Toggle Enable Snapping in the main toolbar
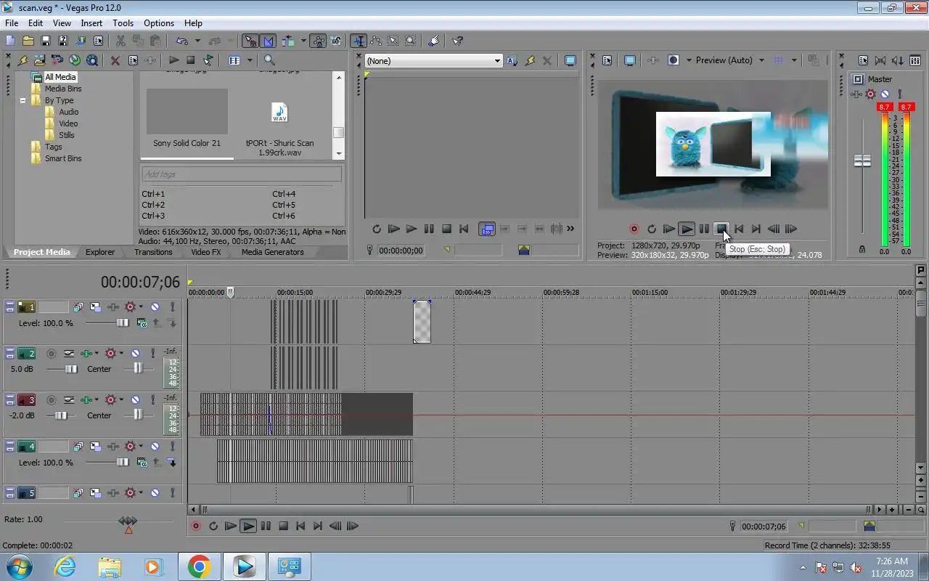 tap(250, 41)
